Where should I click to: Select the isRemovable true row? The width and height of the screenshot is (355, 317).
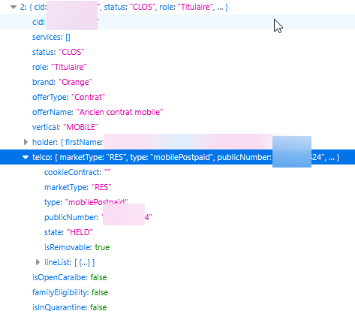point(177,247)
